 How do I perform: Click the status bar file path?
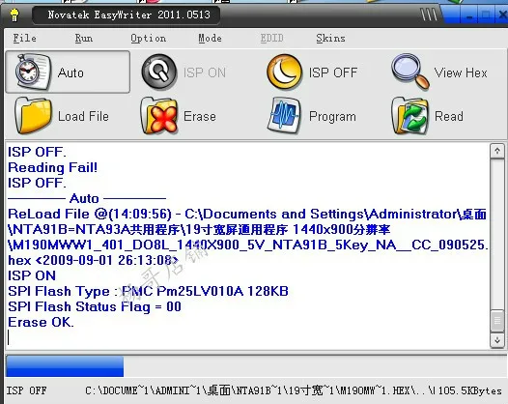(x=260, y=390)
